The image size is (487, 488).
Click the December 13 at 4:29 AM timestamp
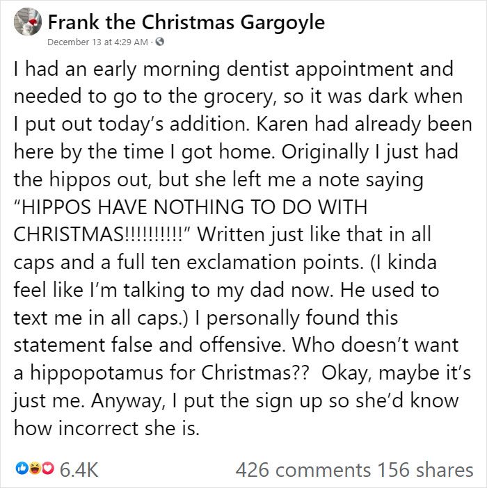[97, 42]
